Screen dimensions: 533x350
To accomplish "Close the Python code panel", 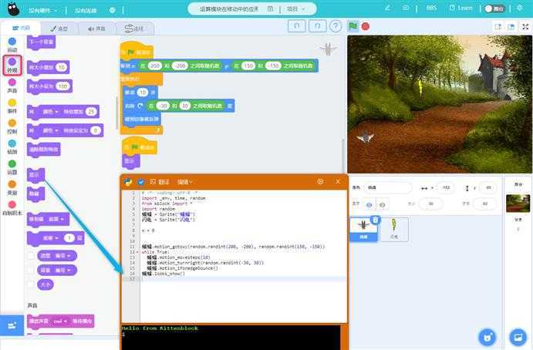I will pyautogui.click(x=338, y=182).
